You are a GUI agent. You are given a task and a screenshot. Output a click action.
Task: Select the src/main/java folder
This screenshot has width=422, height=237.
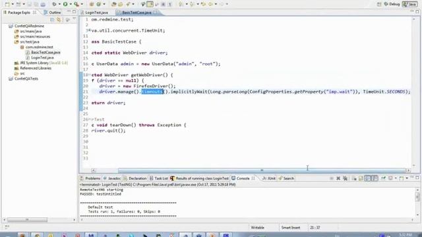point(31,32)
